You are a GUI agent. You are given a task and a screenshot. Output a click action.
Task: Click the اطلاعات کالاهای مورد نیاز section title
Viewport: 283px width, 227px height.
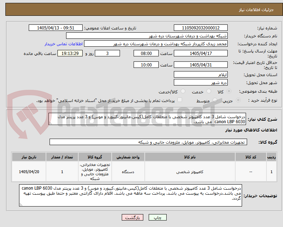(x=251, y=130)
